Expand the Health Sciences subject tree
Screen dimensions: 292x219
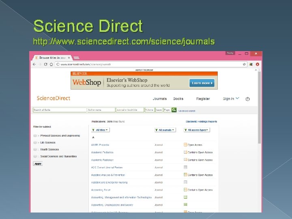coord(39,150)
